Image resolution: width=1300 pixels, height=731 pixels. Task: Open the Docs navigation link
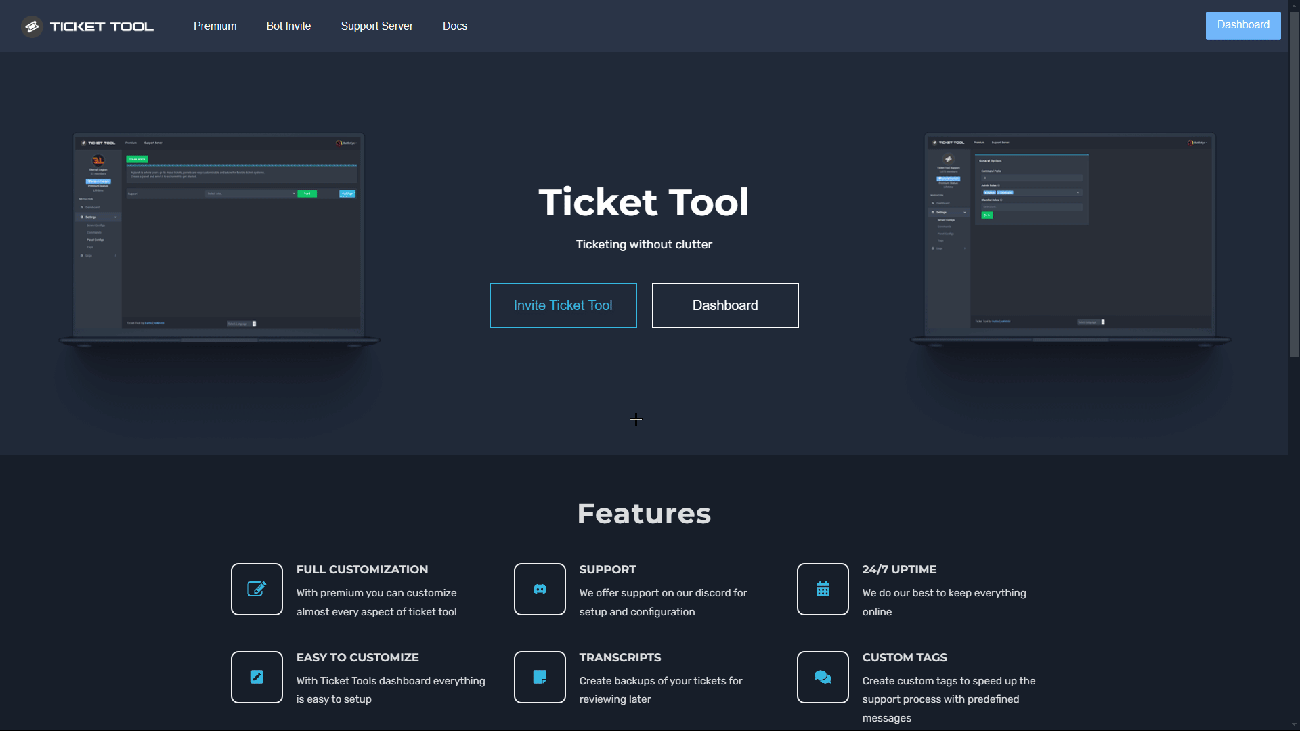tap(455, 26)
